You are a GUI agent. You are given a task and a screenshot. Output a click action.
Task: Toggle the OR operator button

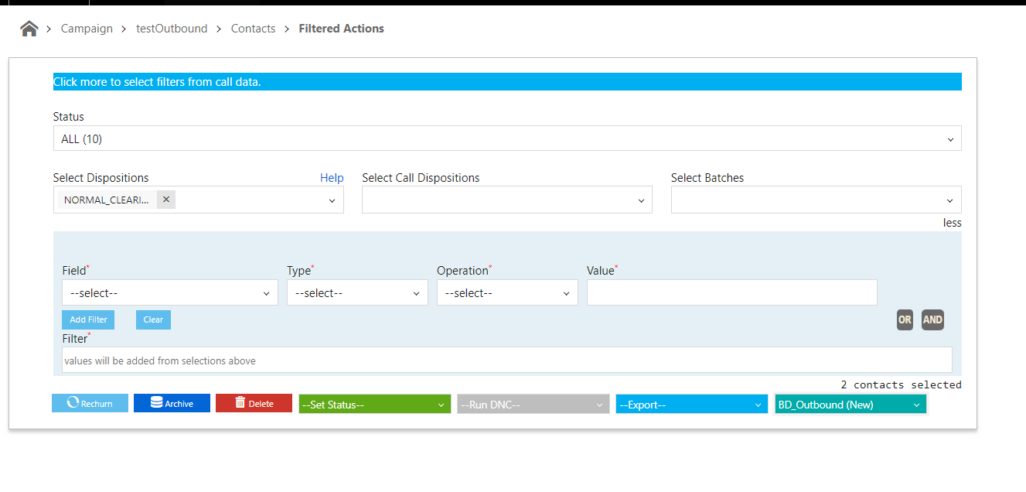905,319
